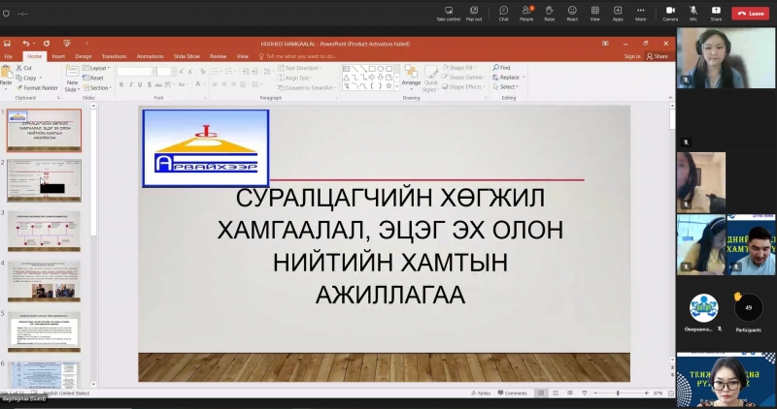Open the React emoji menu

pos(572,13)
